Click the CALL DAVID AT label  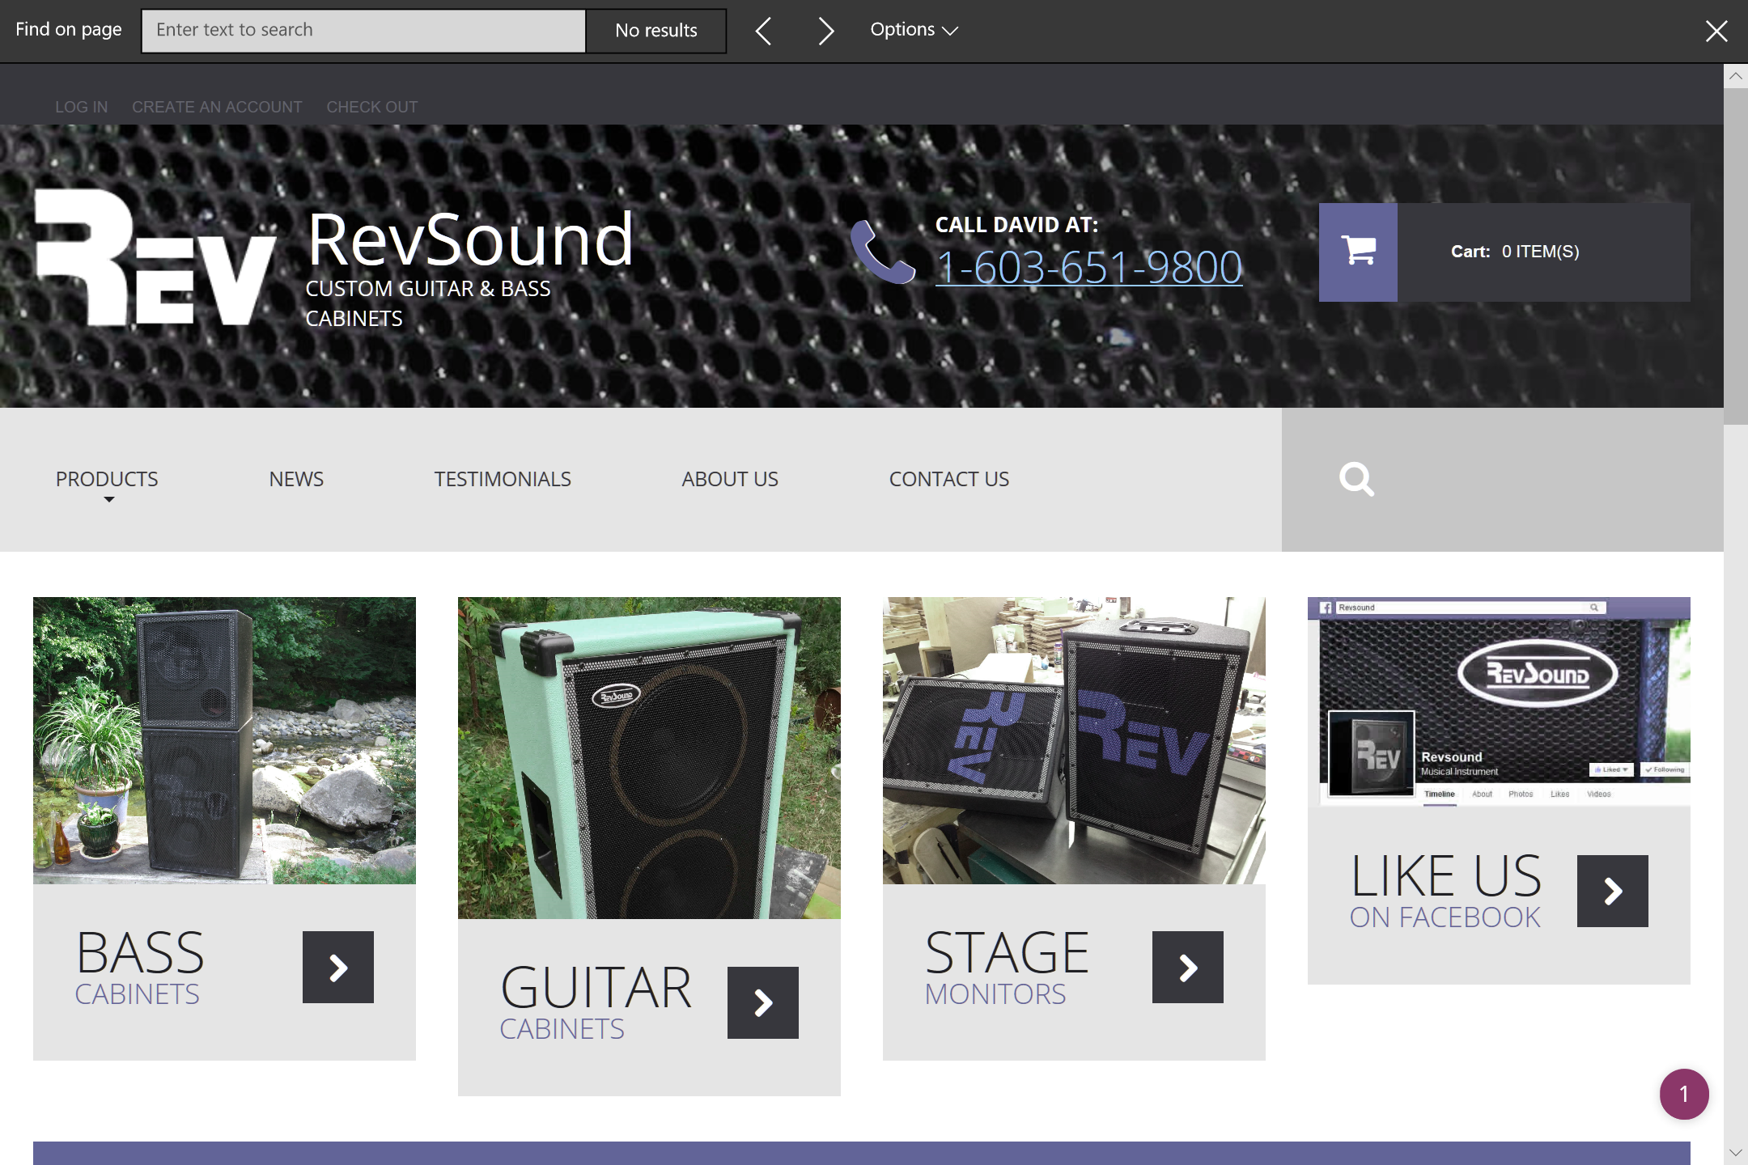[x=1016, y=225]
